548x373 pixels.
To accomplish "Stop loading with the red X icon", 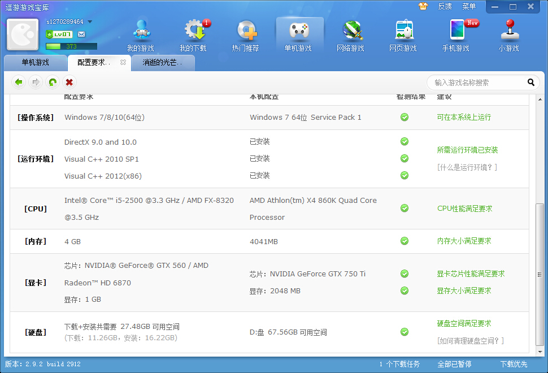I will 69,82.
